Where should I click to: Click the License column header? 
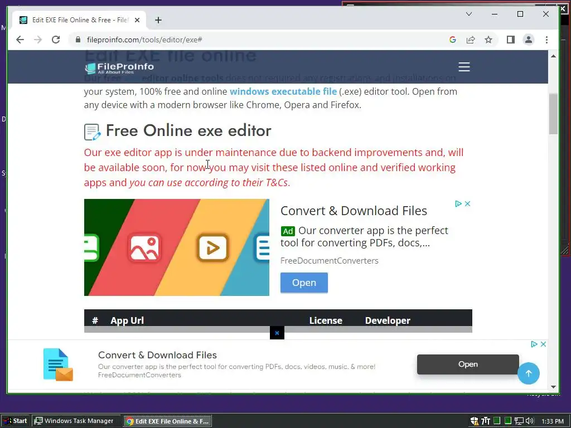[326, 320]
